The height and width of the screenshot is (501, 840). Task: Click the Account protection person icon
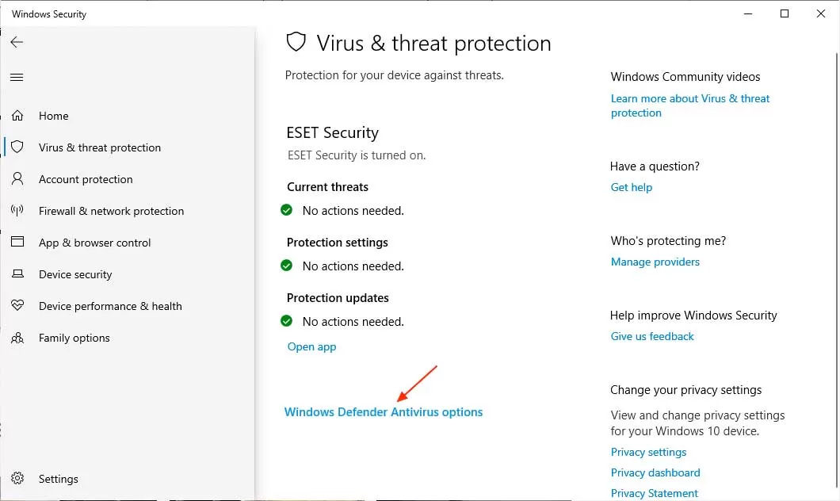tap(17, 178)
